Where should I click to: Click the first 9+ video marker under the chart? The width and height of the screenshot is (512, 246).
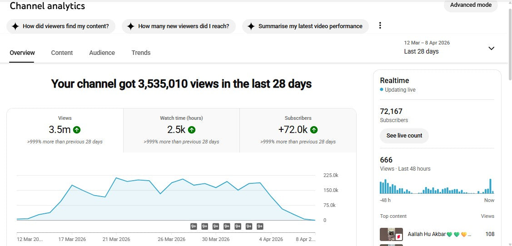coord(194,226)
